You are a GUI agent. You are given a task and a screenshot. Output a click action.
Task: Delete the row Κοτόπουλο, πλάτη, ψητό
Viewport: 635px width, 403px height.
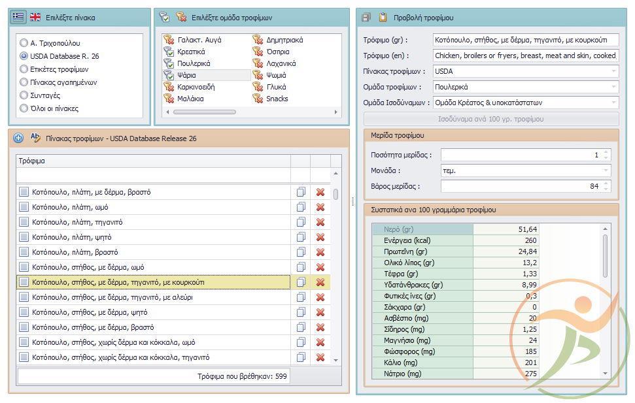click(x=320, y=236)
